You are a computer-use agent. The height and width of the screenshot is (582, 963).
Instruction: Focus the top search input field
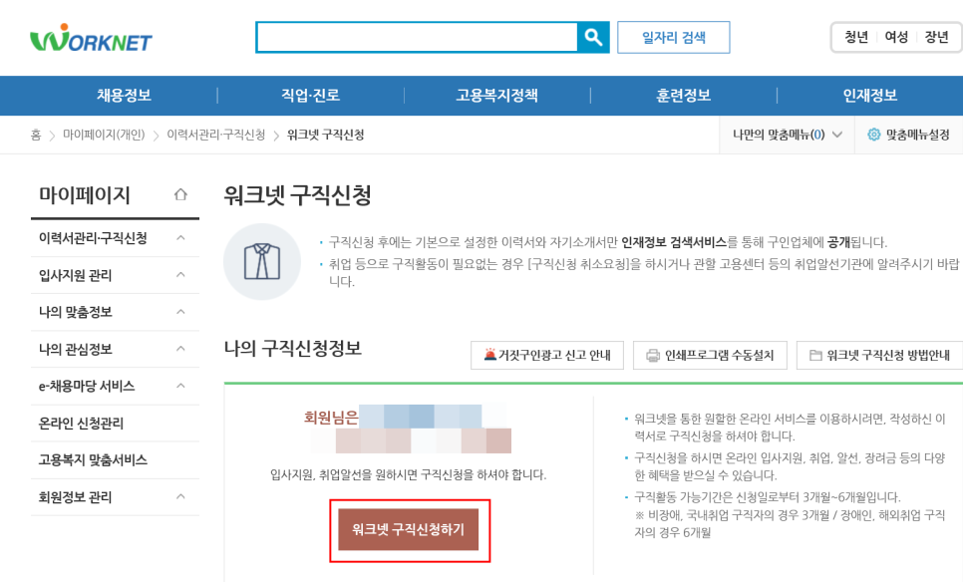pyautogui.click(x=417, y=38)
